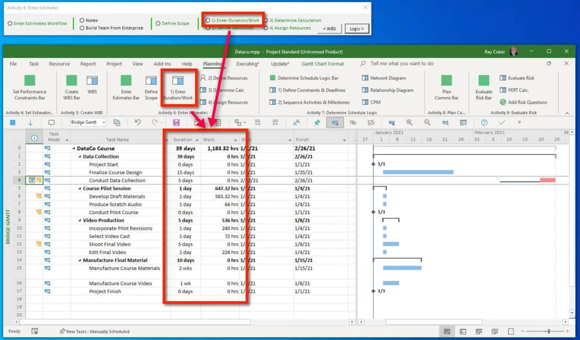Open the Task Mode column dropdown
Screen dimensions: 580x340
[66, 140]
